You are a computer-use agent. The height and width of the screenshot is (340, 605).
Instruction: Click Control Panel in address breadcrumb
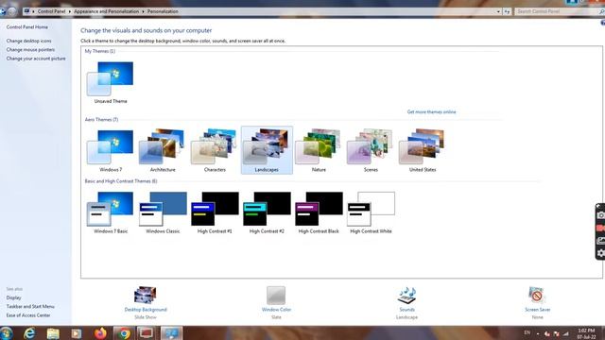pyautogui.click(x=51, y=11)
